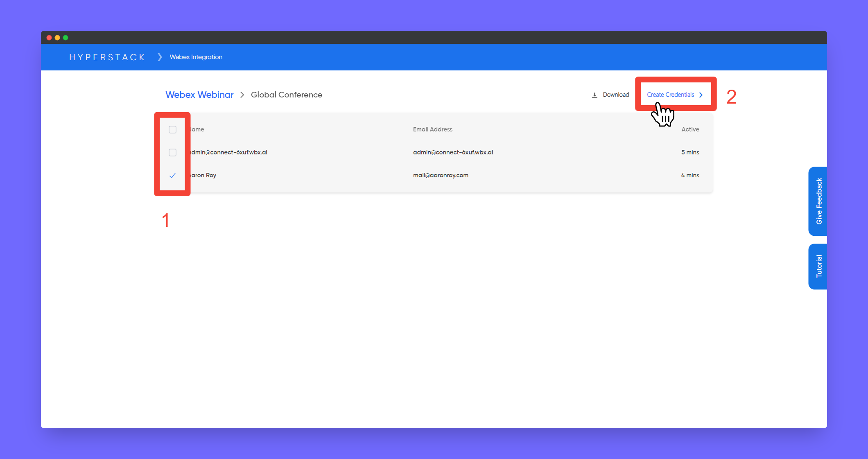The width and height of the screenshot is (868, 459).
Task: Click the chevron after Webex Webinar
Action: pos(242,95)
